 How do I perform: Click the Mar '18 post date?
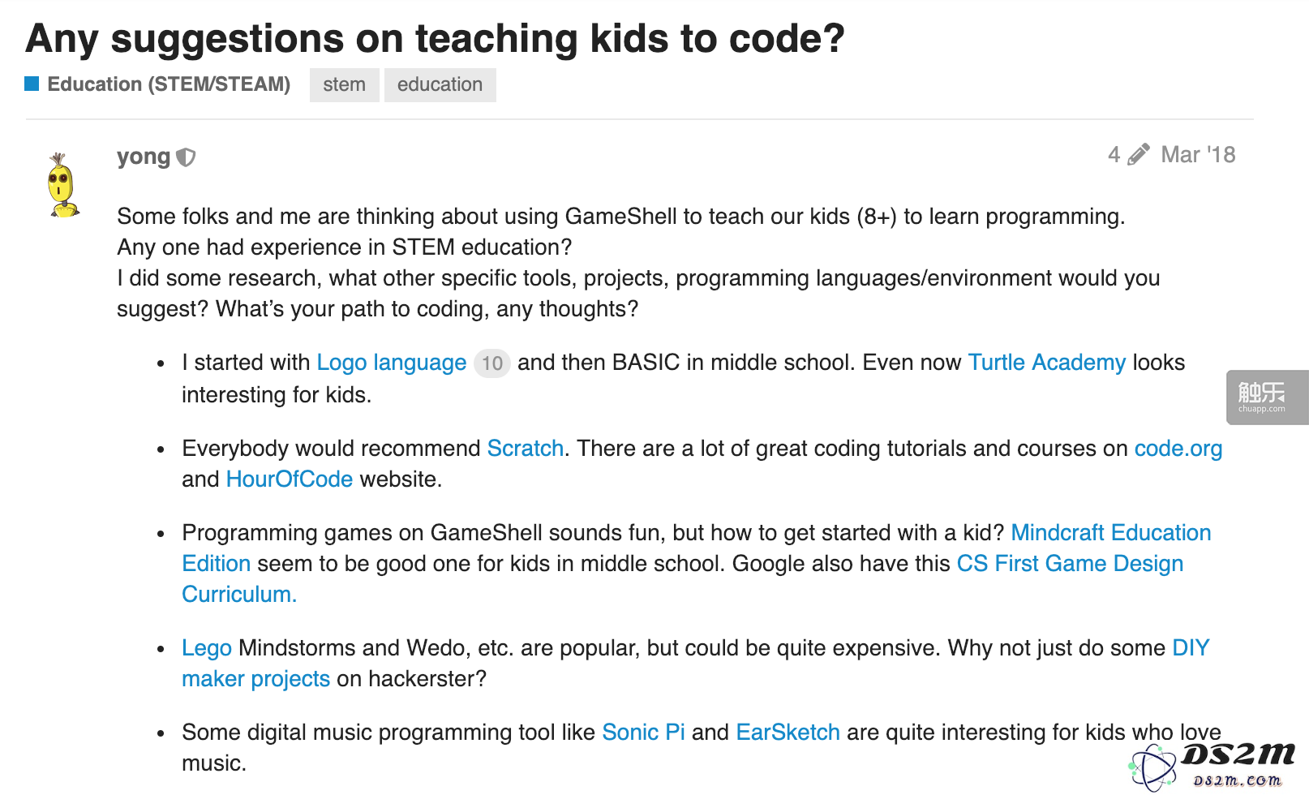(1198, 155)
